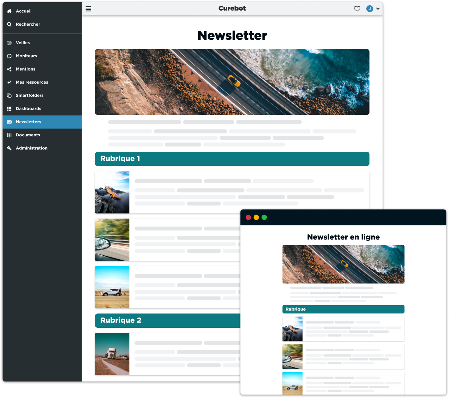The width and height of the screenshot is (449, 398).
Task: Open the user avatar J
Action: coord(369,9)
